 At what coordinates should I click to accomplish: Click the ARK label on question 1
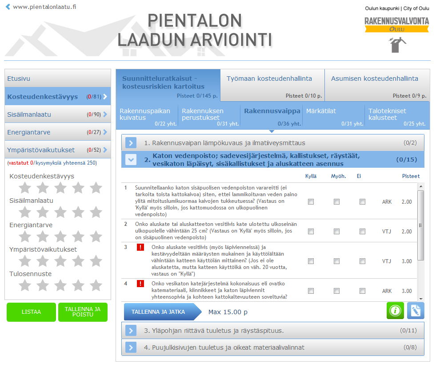pos(387,201)
